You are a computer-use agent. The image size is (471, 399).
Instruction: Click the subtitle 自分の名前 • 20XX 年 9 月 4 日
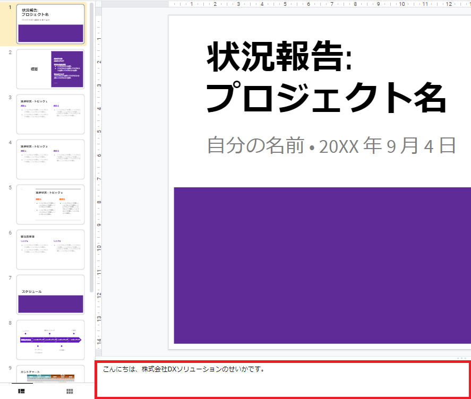332,145
